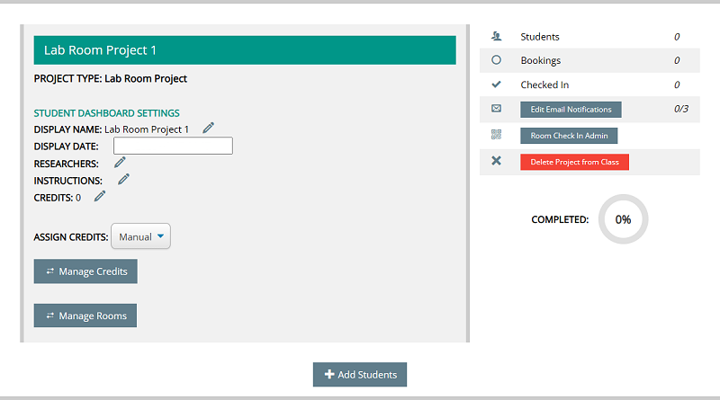This screenshot has height=400, width=720.
Task: Click the Bookings circle icon
Action: coord(496,60)
